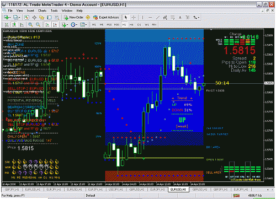
Task: Select the M15 timeframe button
Action: (x=109, y=25)
